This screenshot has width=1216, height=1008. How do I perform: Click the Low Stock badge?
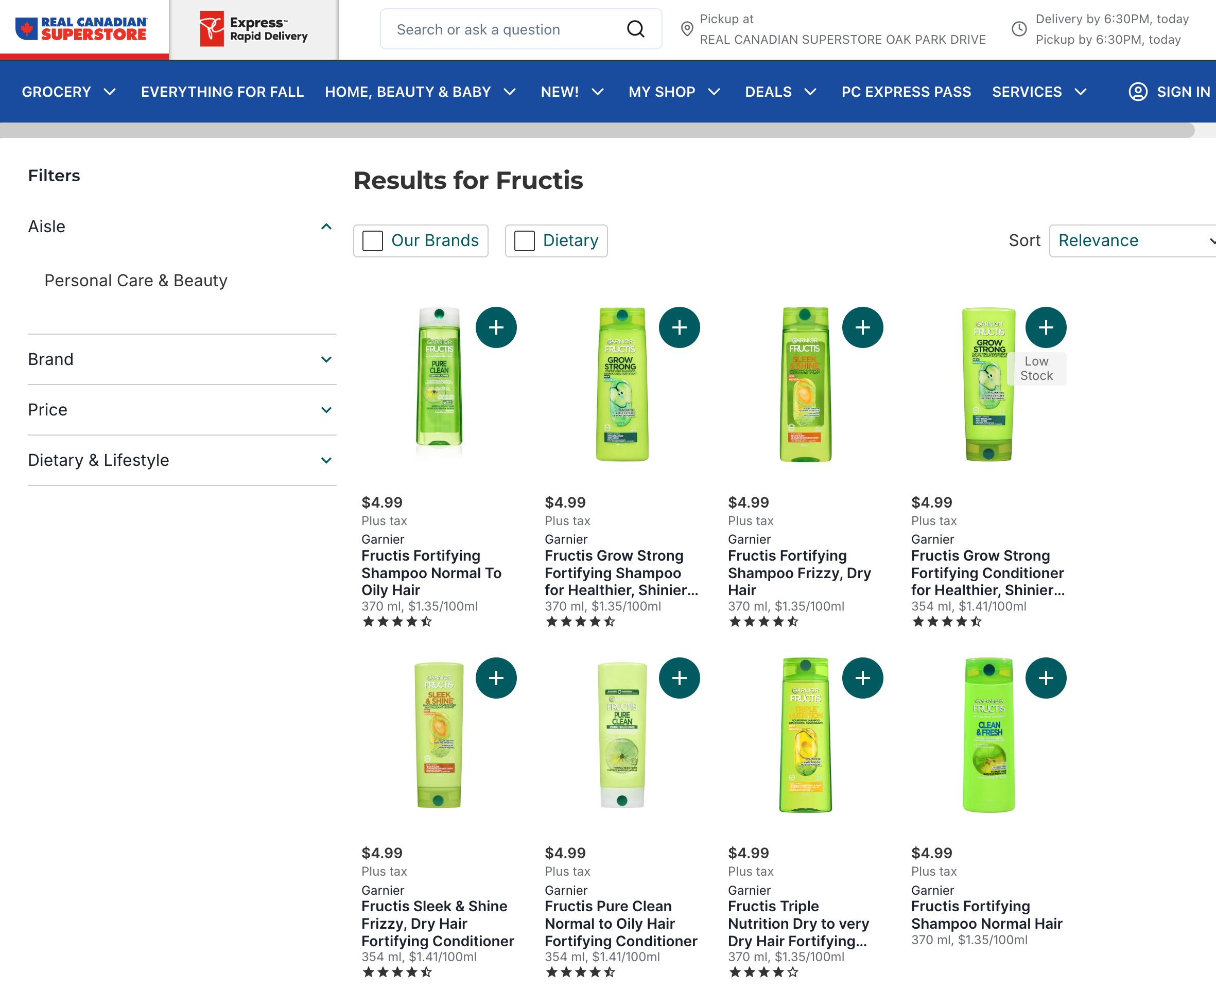point(1036,368)
